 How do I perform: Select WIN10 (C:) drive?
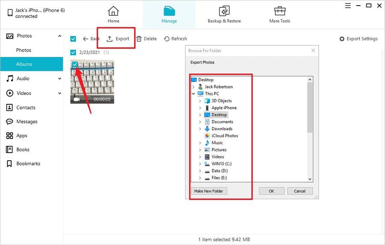click(x=222, y=164)
